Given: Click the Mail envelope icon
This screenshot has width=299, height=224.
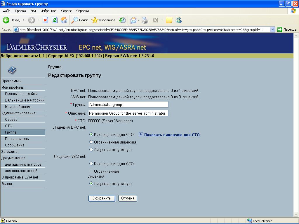Looking at the screenshot, I should tap(133, 20).
